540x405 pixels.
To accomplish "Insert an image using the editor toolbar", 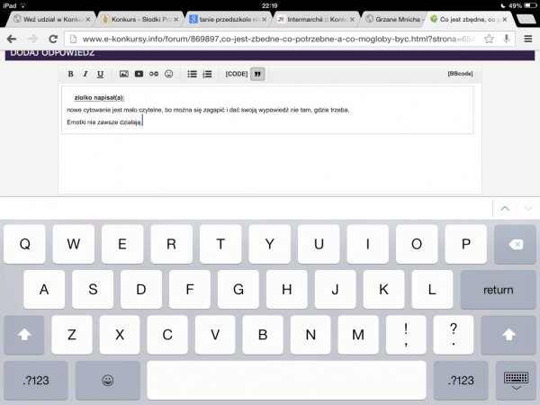I will (124, 74).
